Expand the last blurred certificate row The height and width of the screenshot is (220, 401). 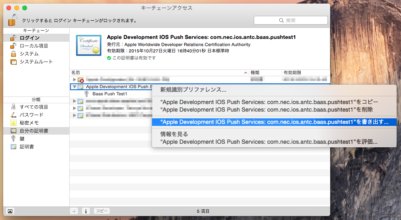pyautogui.click(x=74, y=115)
